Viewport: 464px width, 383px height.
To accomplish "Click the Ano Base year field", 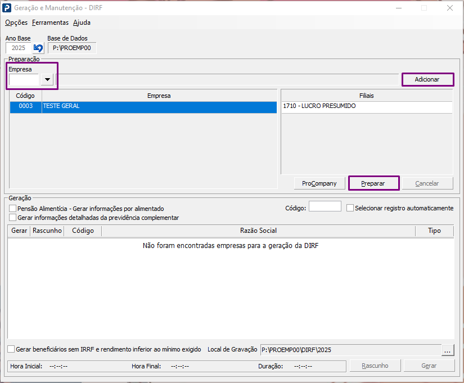I will tap(19, 48).
